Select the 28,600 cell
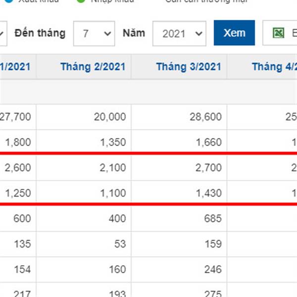 (179, 117)
